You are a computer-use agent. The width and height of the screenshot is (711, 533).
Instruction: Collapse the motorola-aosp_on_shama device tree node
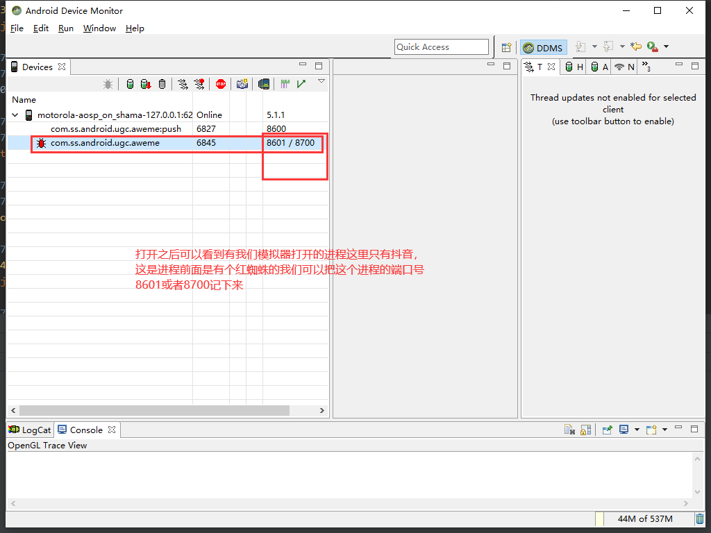(15, 115)
